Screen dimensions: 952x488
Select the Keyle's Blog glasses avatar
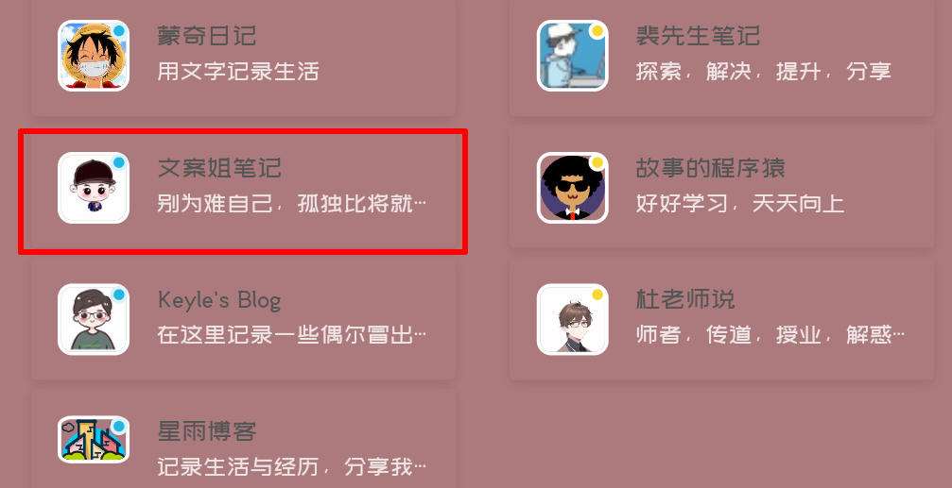tap(94, 319)
